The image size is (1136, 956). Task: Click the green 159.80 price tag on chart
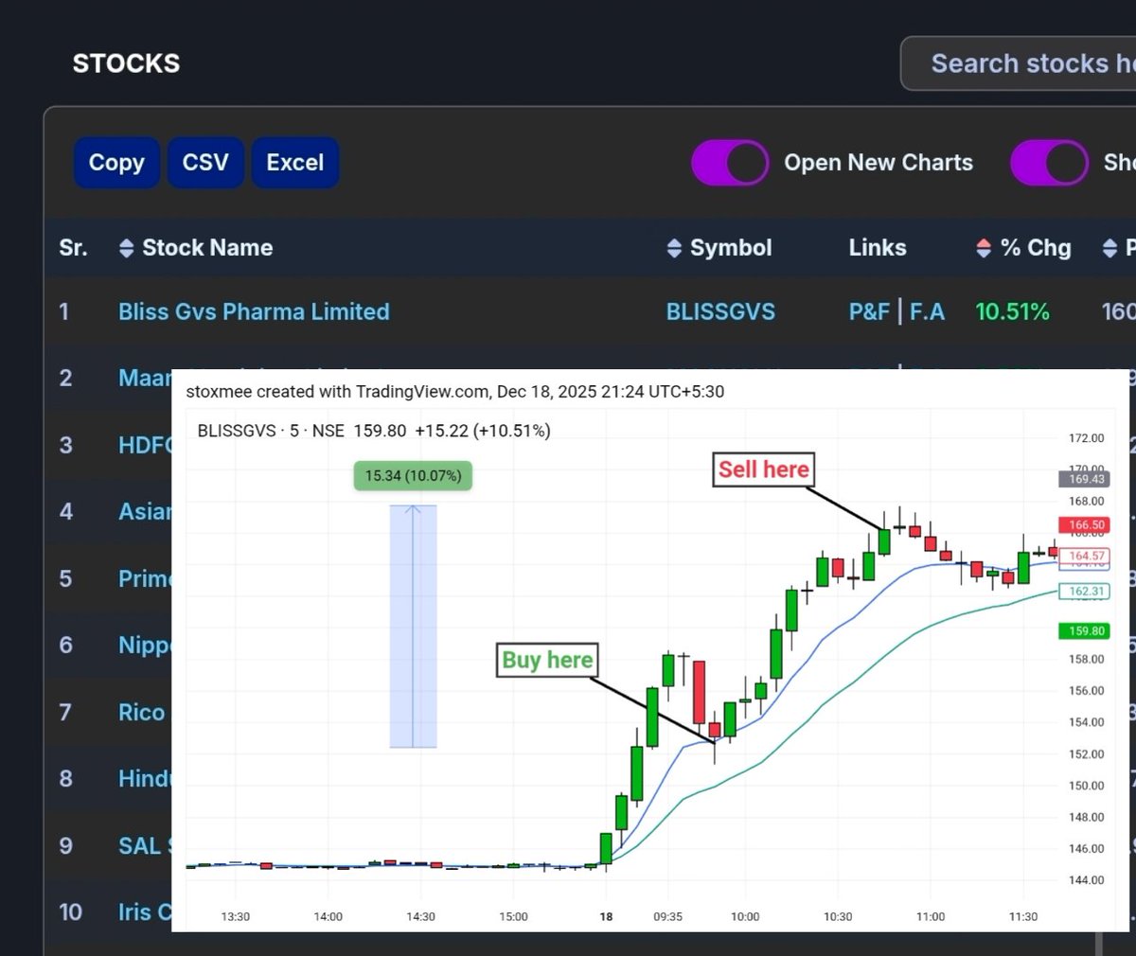(1083, 630)
